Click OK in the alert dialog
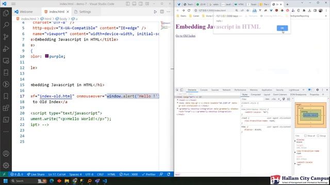330x185 pixels. [282, 28]
